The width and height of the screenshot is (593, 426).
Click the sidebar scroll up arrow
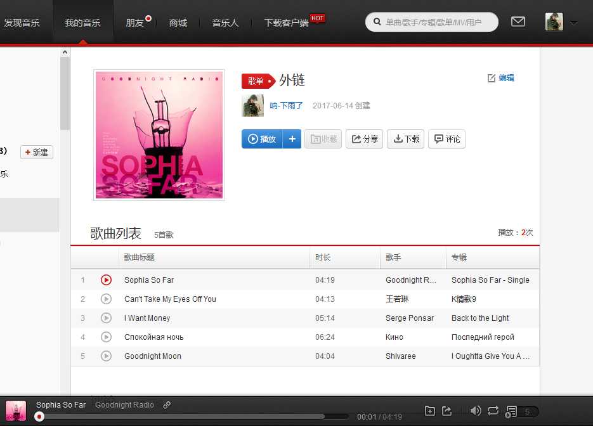click(65, 52)
